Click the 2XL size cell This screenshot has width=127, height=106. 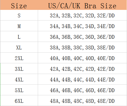(x=19, y=58)
